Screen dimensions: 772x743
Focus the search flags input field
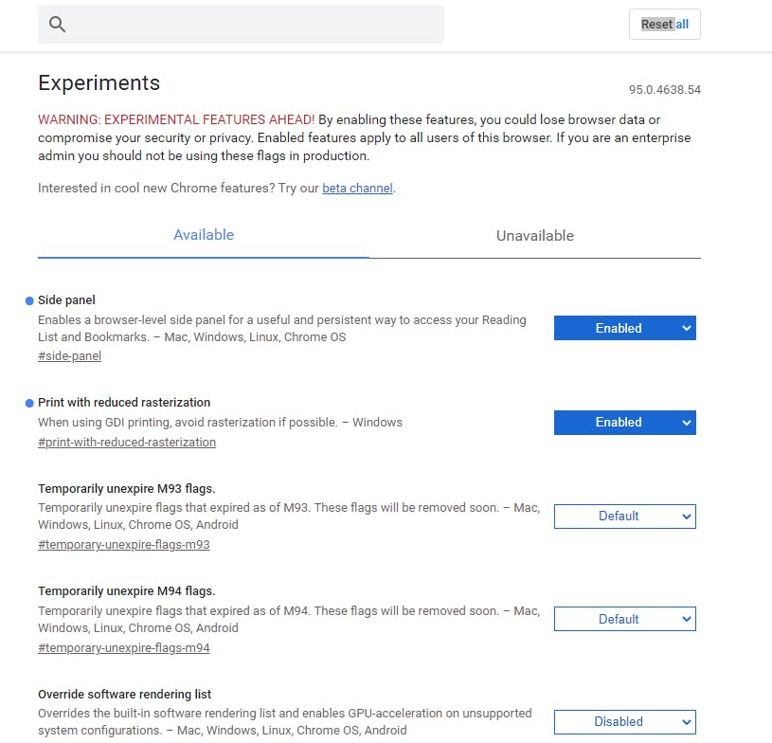point(256,25)
